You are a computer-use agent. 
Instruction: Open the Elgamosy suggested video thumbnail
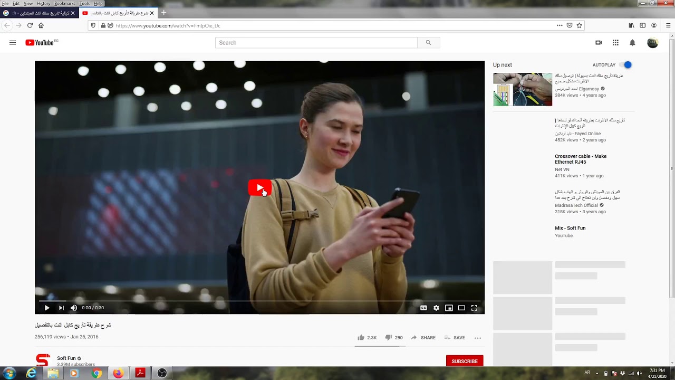[x=523, y=89]
